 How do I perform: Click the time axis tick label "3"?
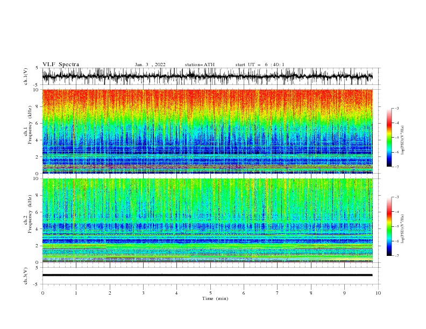143,293
